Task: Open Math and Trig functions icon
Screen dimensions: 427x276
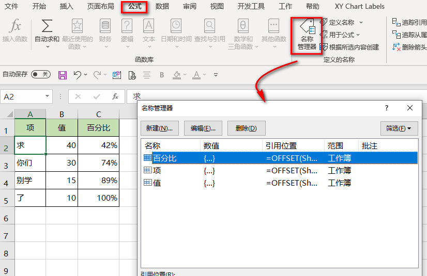Action: (x=243, y=26)
